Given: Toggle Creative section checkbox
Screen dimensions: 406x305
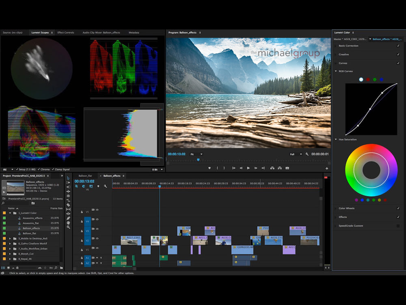Looking at the screenshot, I should pyautogui.click(x=398, y=54).
